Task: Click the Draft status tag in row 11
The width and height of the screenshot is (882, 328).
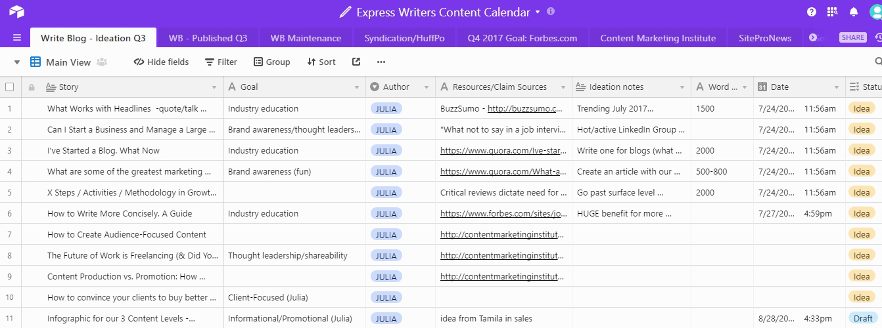Action: 862,318
